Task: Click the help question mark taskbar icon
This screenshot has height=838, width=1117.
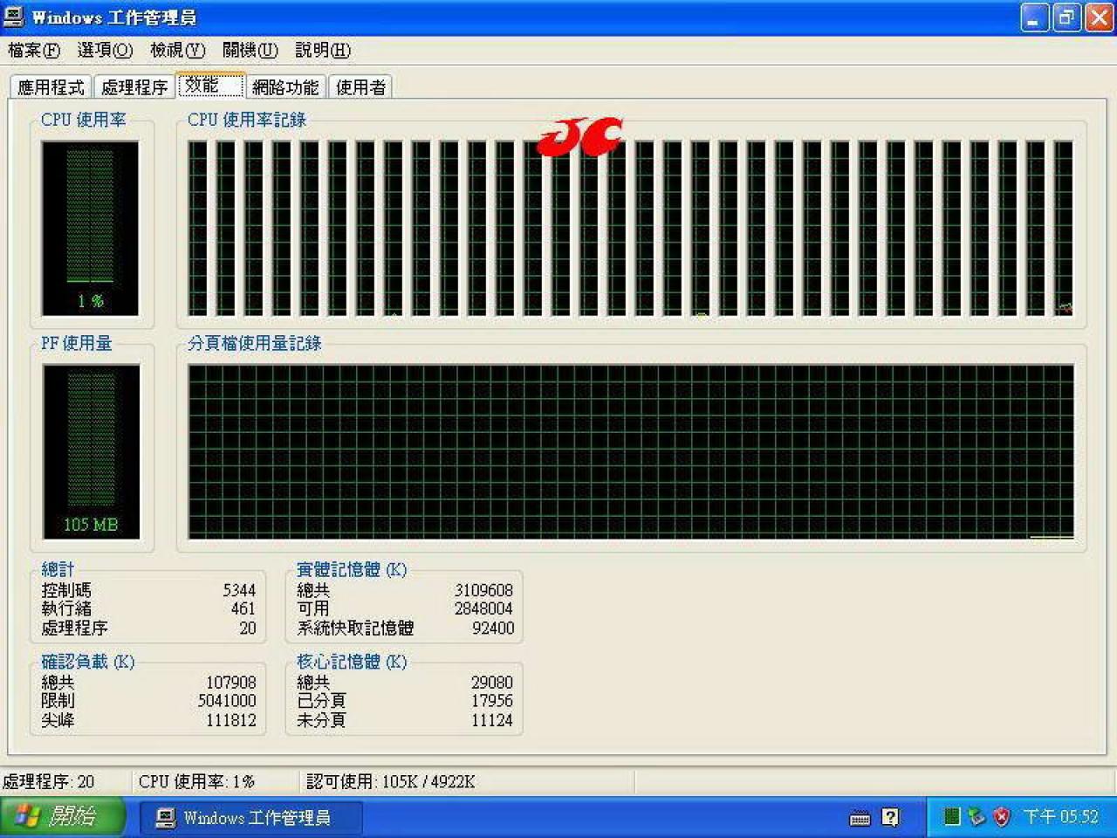Action: click(890, 817)
